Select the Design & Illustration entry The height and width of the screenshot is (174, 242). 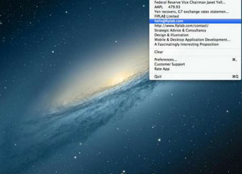[x=171, y=35]
